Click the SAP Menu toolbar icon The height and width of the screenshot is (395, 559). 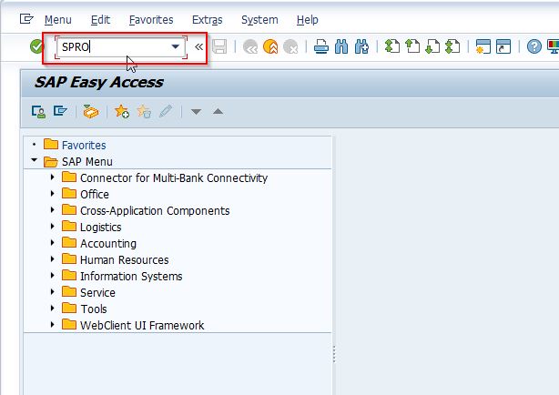coord(60,111)
